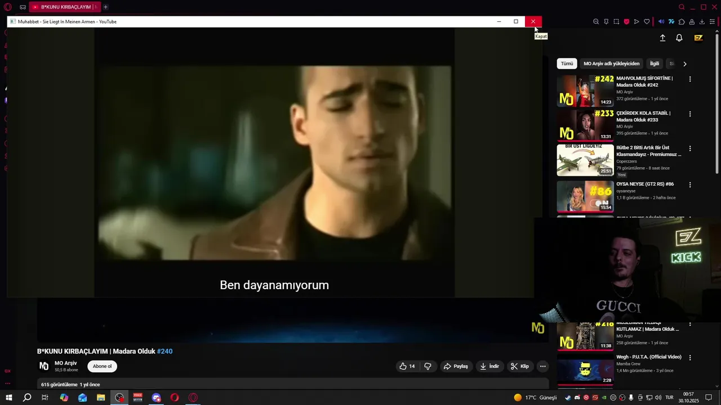Open Copilot from the taskbar
This screenshot has height=405, width=721.
tap(64, 398)
